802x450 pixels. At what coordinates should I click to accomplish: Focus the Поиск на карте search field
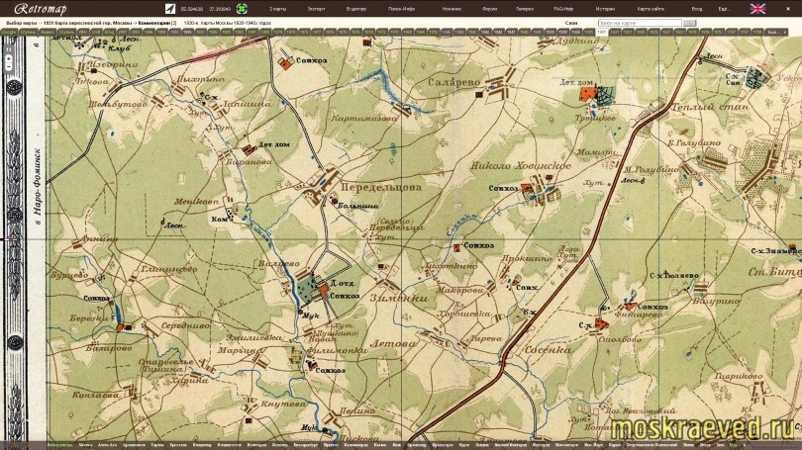point(640,23)
